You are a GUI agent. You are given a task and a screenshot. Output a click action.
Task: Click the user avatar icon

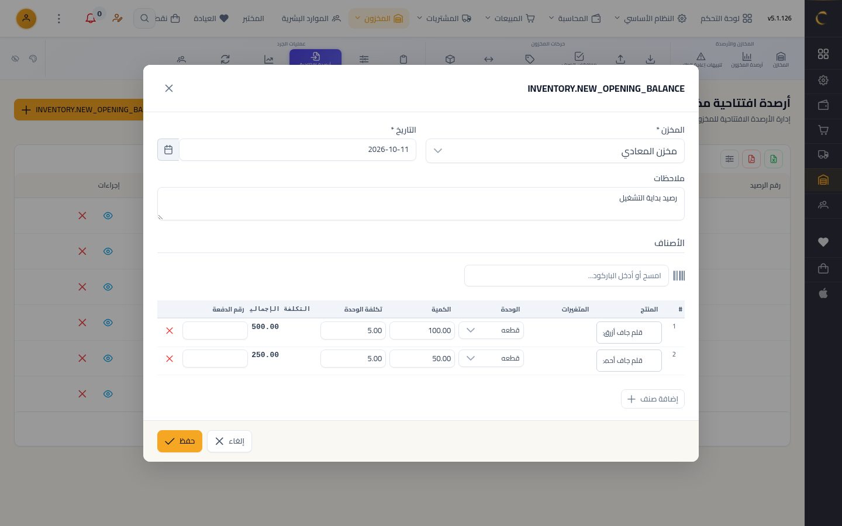26,19
